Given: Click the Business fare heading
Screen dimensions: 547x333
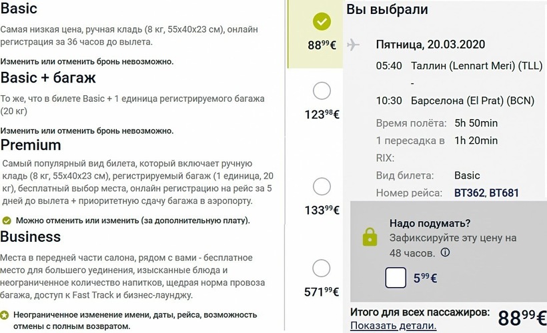Looking at the screenshot, I should 31,237.
